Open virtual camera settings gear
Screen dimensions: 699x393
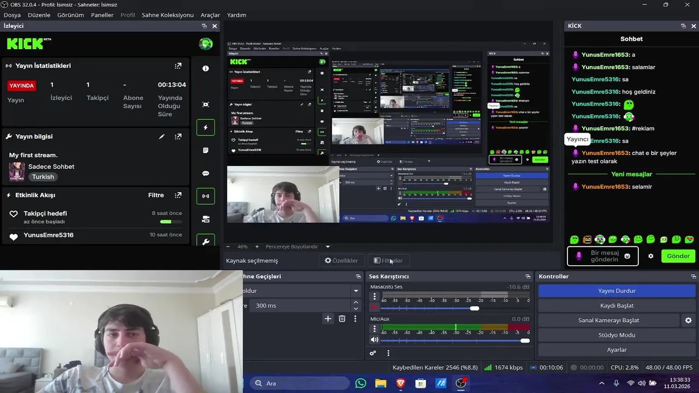688,320
